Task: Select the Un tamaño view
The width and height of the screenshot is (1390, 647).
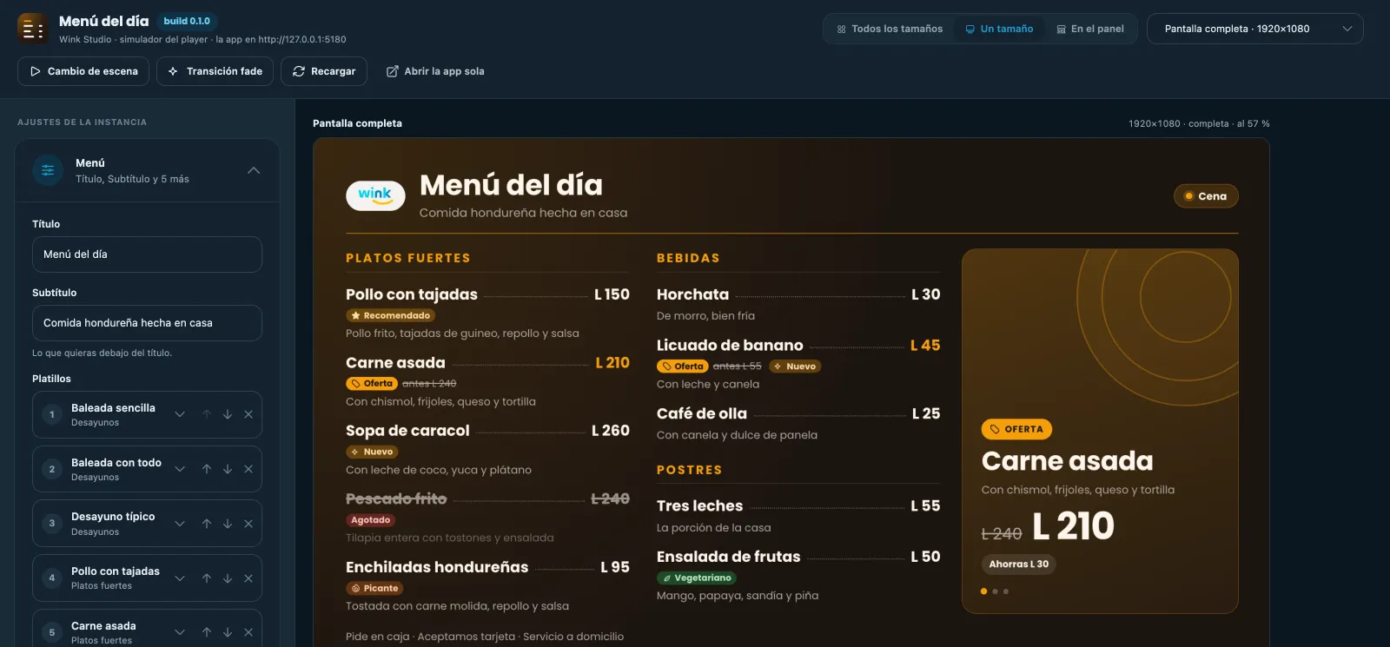Action: pyautogui.click(x=999, y=29)
